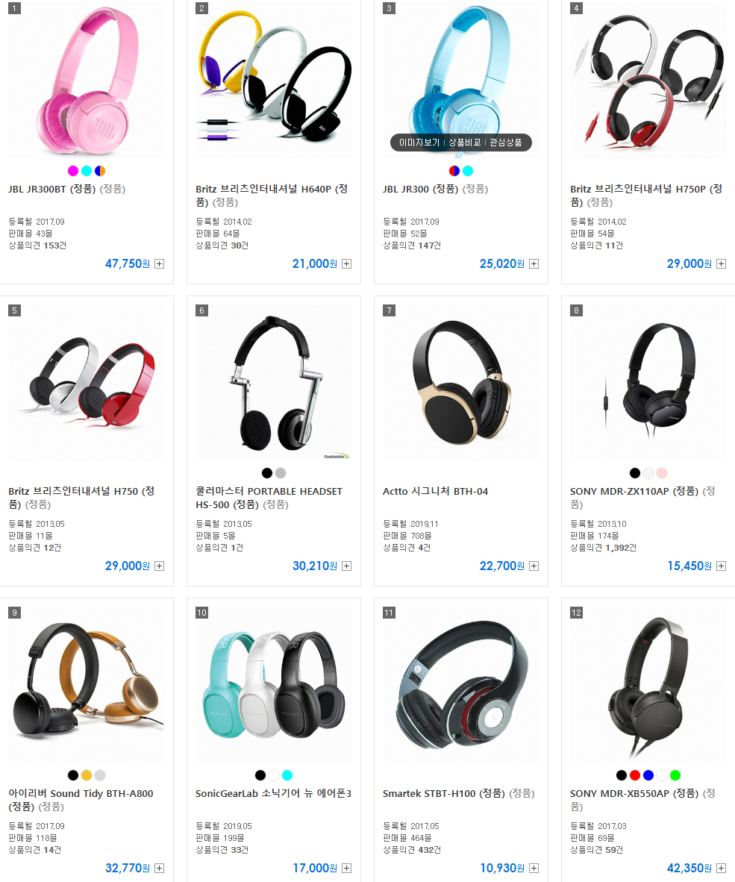Click 상품비교 on JBL JR300 overlay
This screenshot has width=735, height=882.
pyautogui.click(x=465, y=143)
